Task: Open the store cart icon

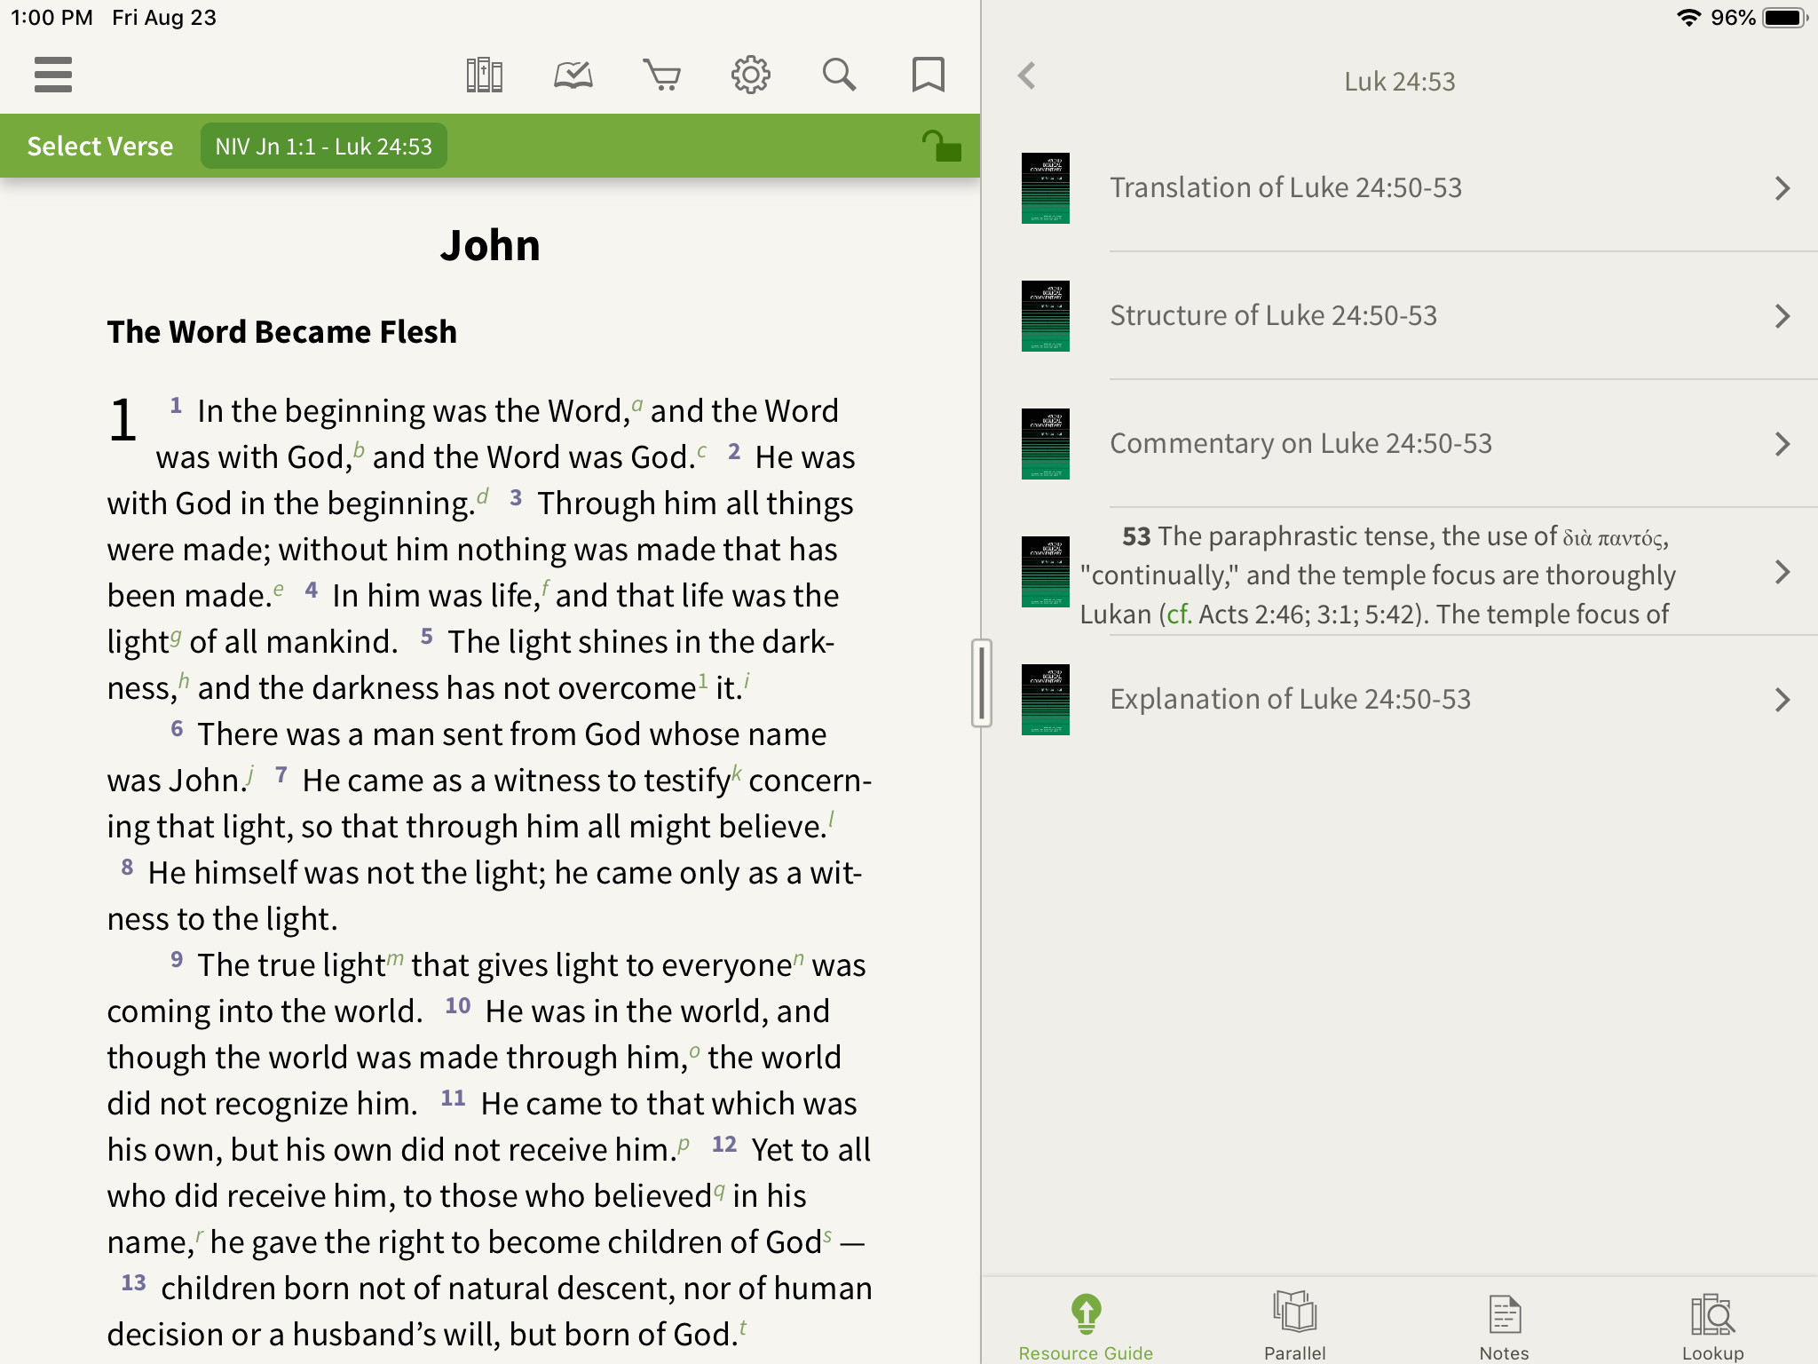Action: point(663,75)
